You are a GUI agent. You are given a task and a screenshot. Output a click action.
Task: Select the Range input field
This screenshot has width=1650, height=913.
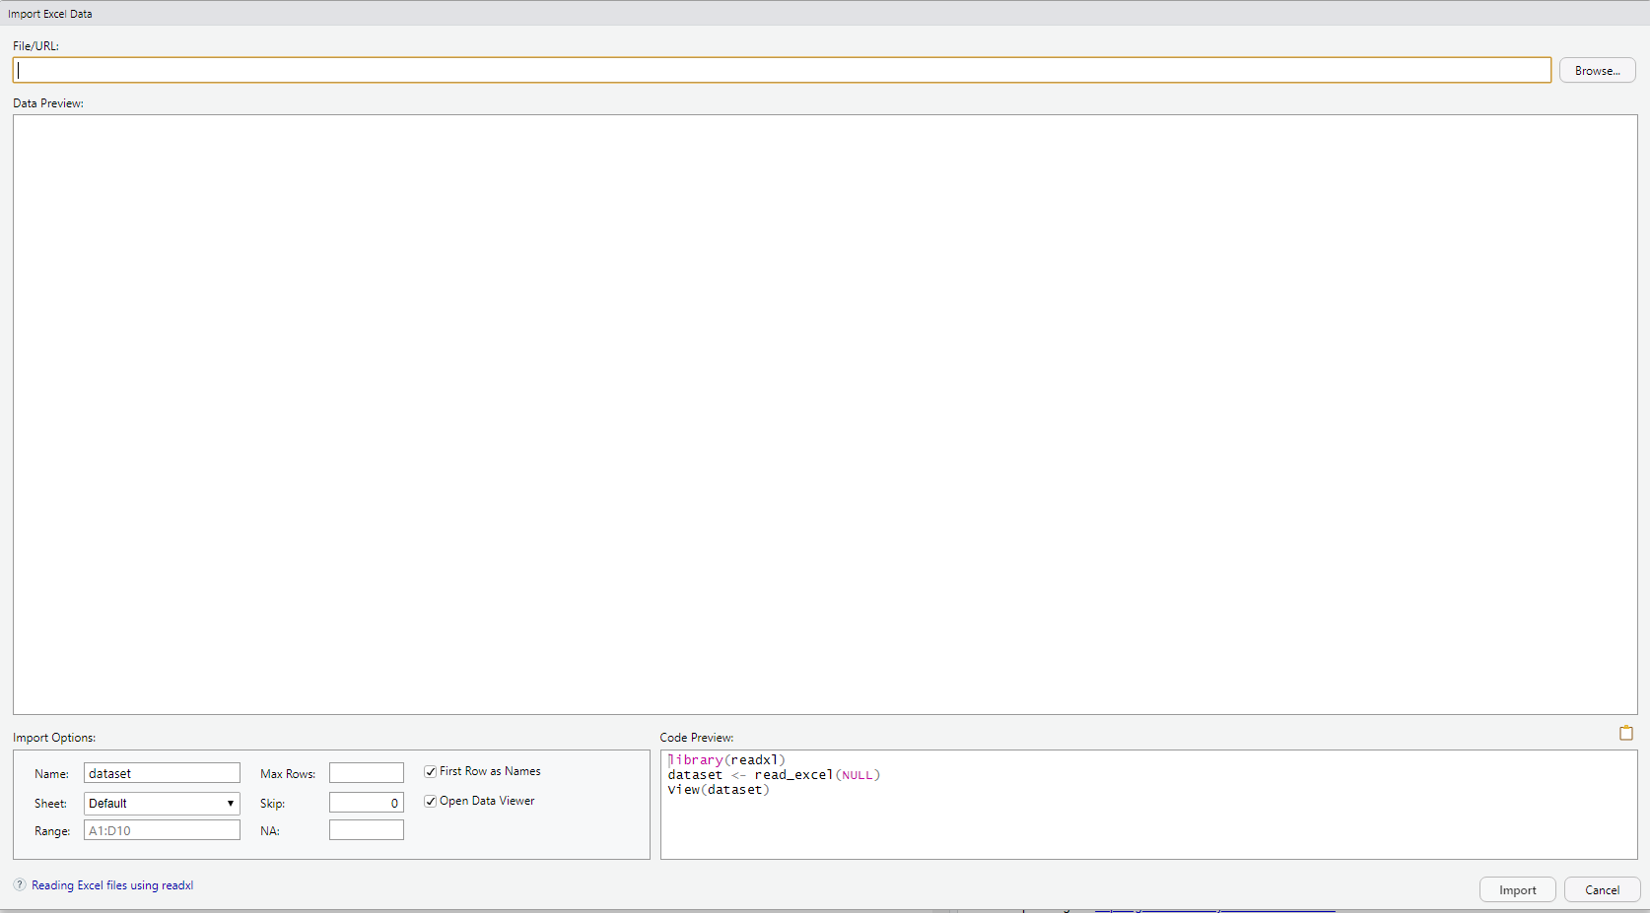click(162, 830)
